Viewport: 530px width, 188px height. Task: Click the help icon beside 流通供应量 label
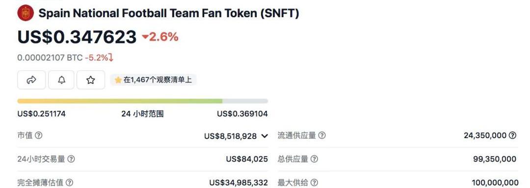coord(322,136)
